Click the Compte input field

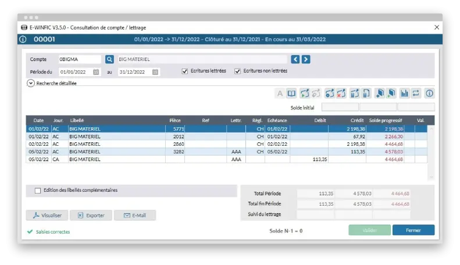79,59
